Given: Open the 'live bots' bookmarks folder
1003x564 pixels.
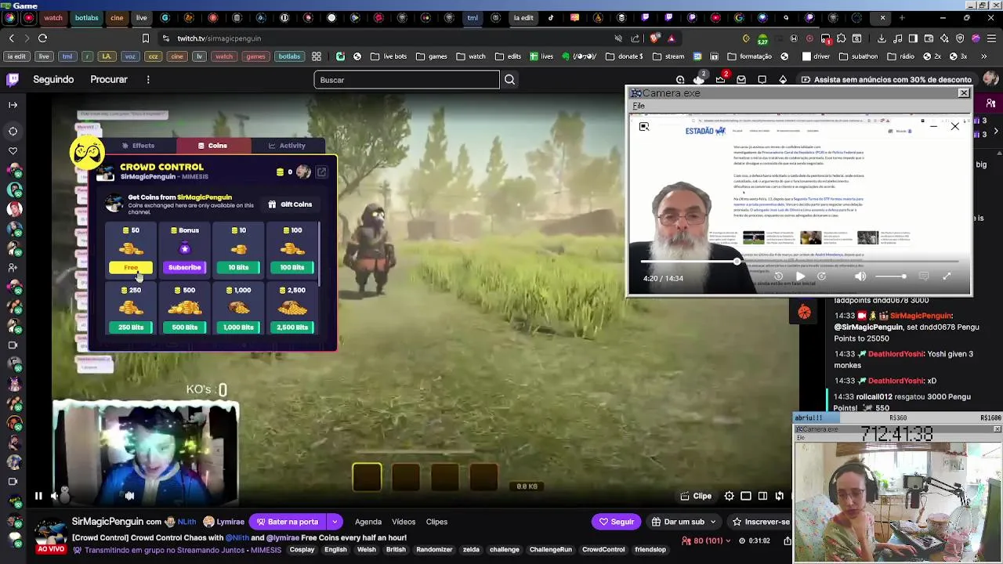Looking at the screenshot, I should [x=389, y=56].
